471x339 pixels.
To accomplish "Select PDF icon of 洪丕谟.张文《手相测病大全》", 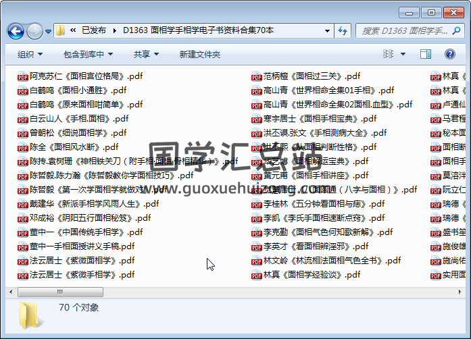I will [257, 133].
